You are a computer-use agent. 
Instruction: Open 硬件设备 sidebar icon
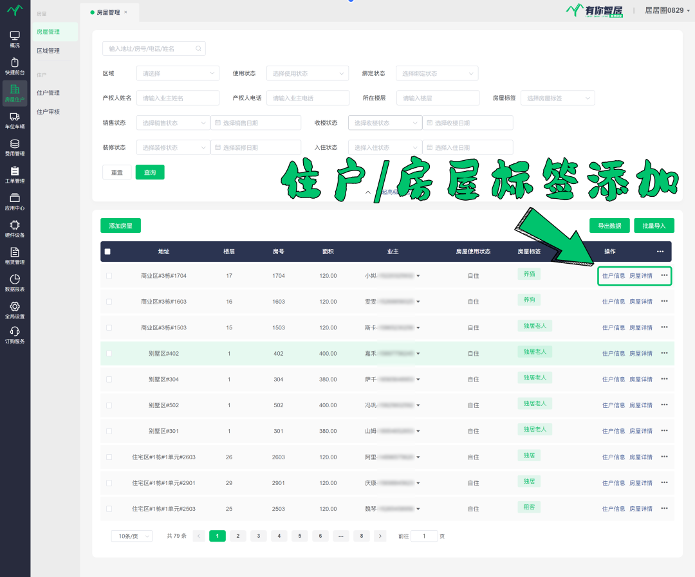point(15,228)
